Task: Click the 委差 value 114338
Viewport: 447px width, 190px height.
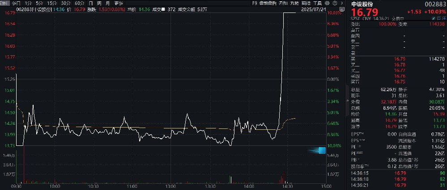Action: coord(436,24)
